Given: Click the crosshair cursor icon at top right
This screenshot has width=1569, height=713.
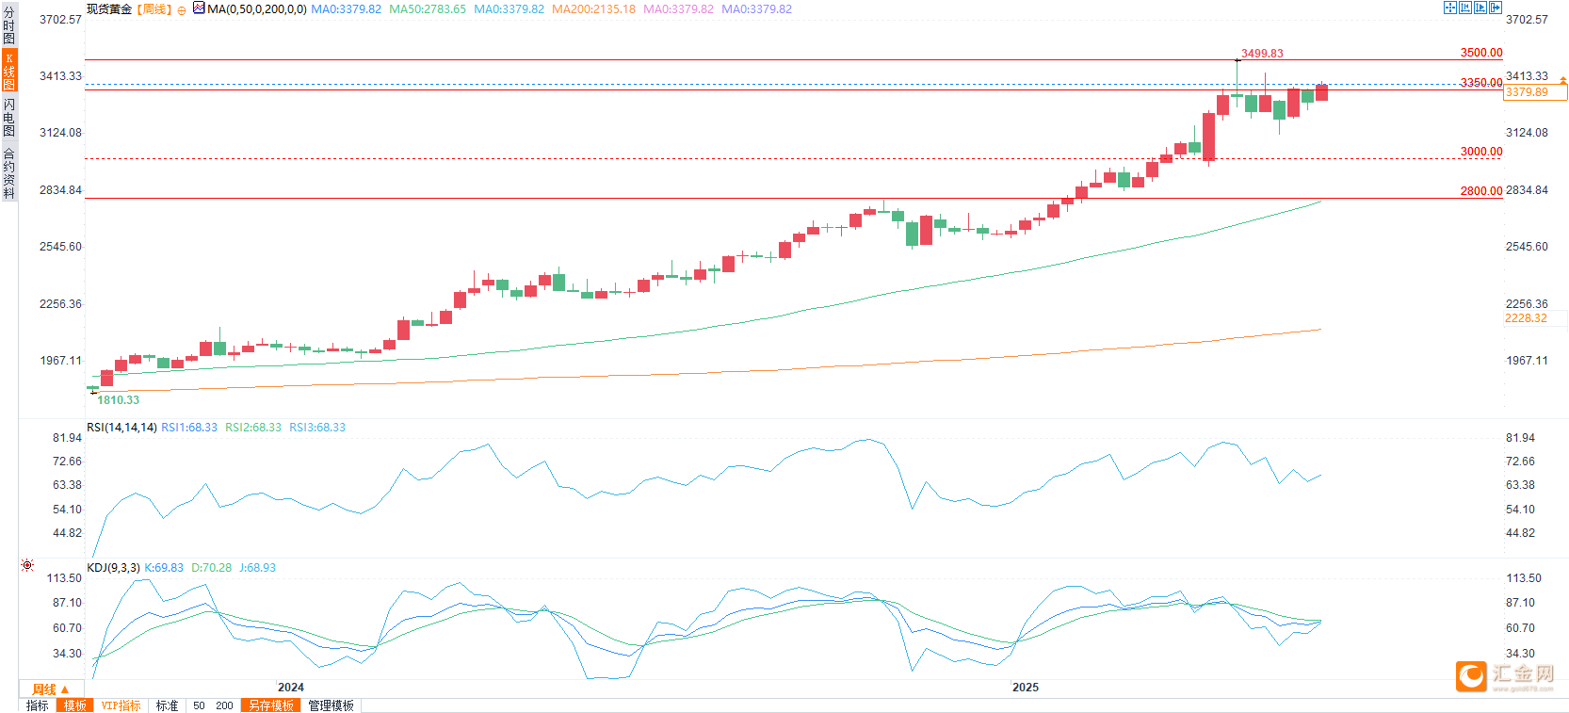Looking at the screenshot, I should pyautogui.click(x=1450, y=8).
